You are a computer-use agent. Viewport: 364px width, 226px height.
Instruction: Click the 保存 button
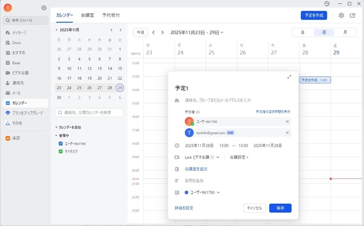coord(280,208)
